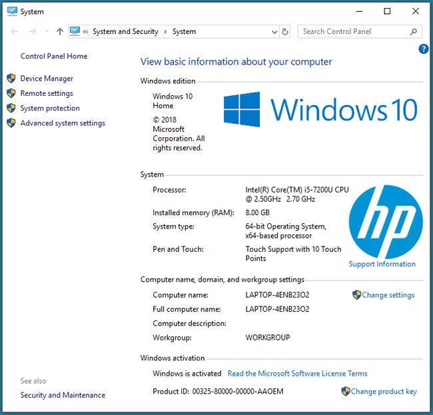Click Change product key
The height and width of the screenshot is (415, 433).
384,391
